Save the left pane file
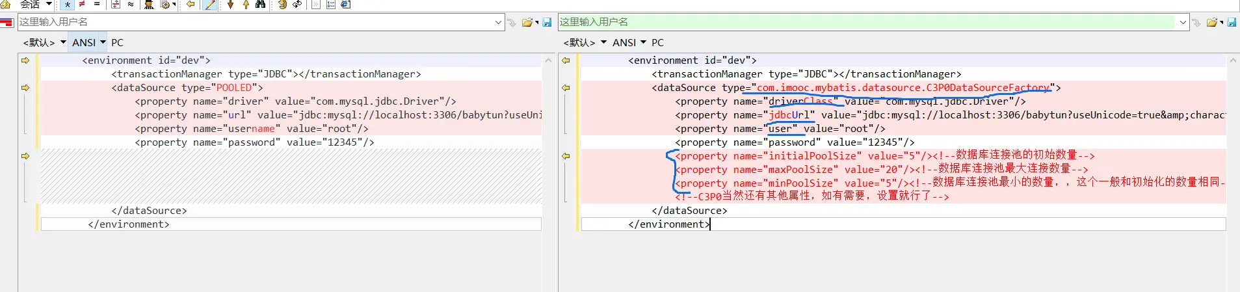 click(x=547, y=23)
